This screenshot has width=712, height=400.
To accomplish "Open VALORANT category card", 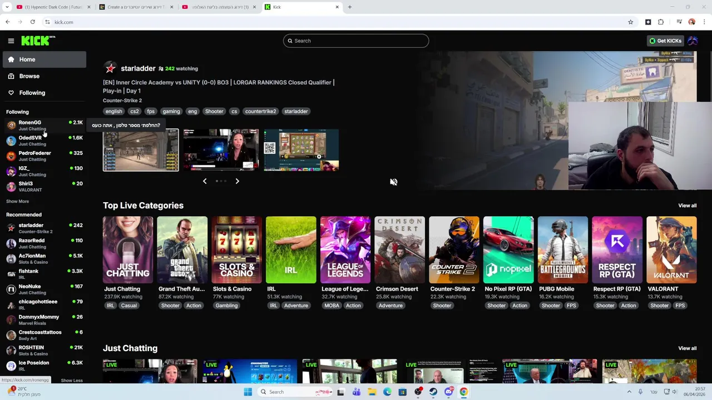I will [671, 250].
